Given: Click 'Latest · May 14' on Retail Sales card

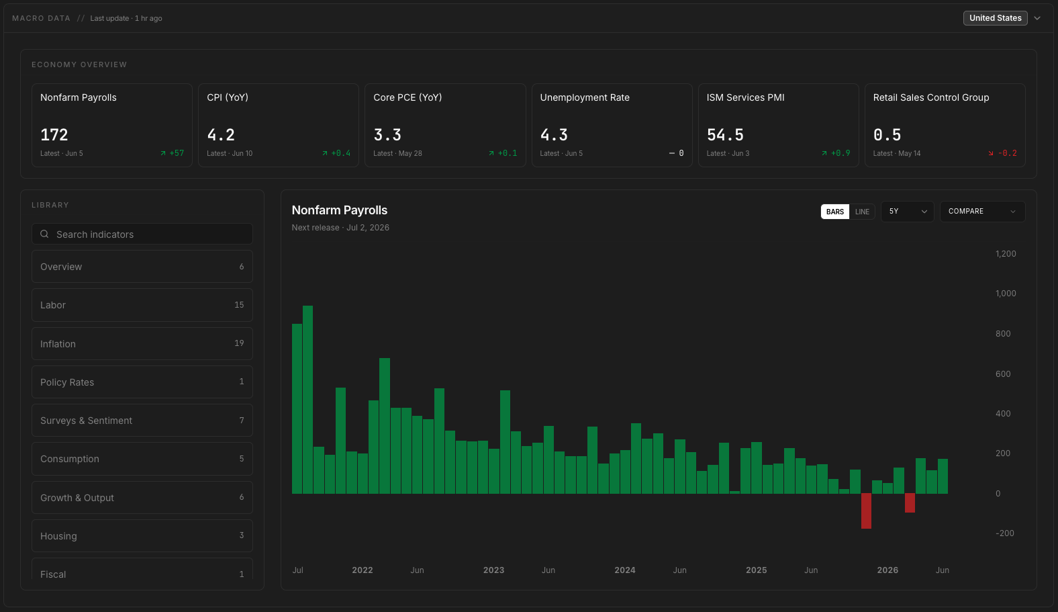Looking at the screenshot, I should pos(897,154).
